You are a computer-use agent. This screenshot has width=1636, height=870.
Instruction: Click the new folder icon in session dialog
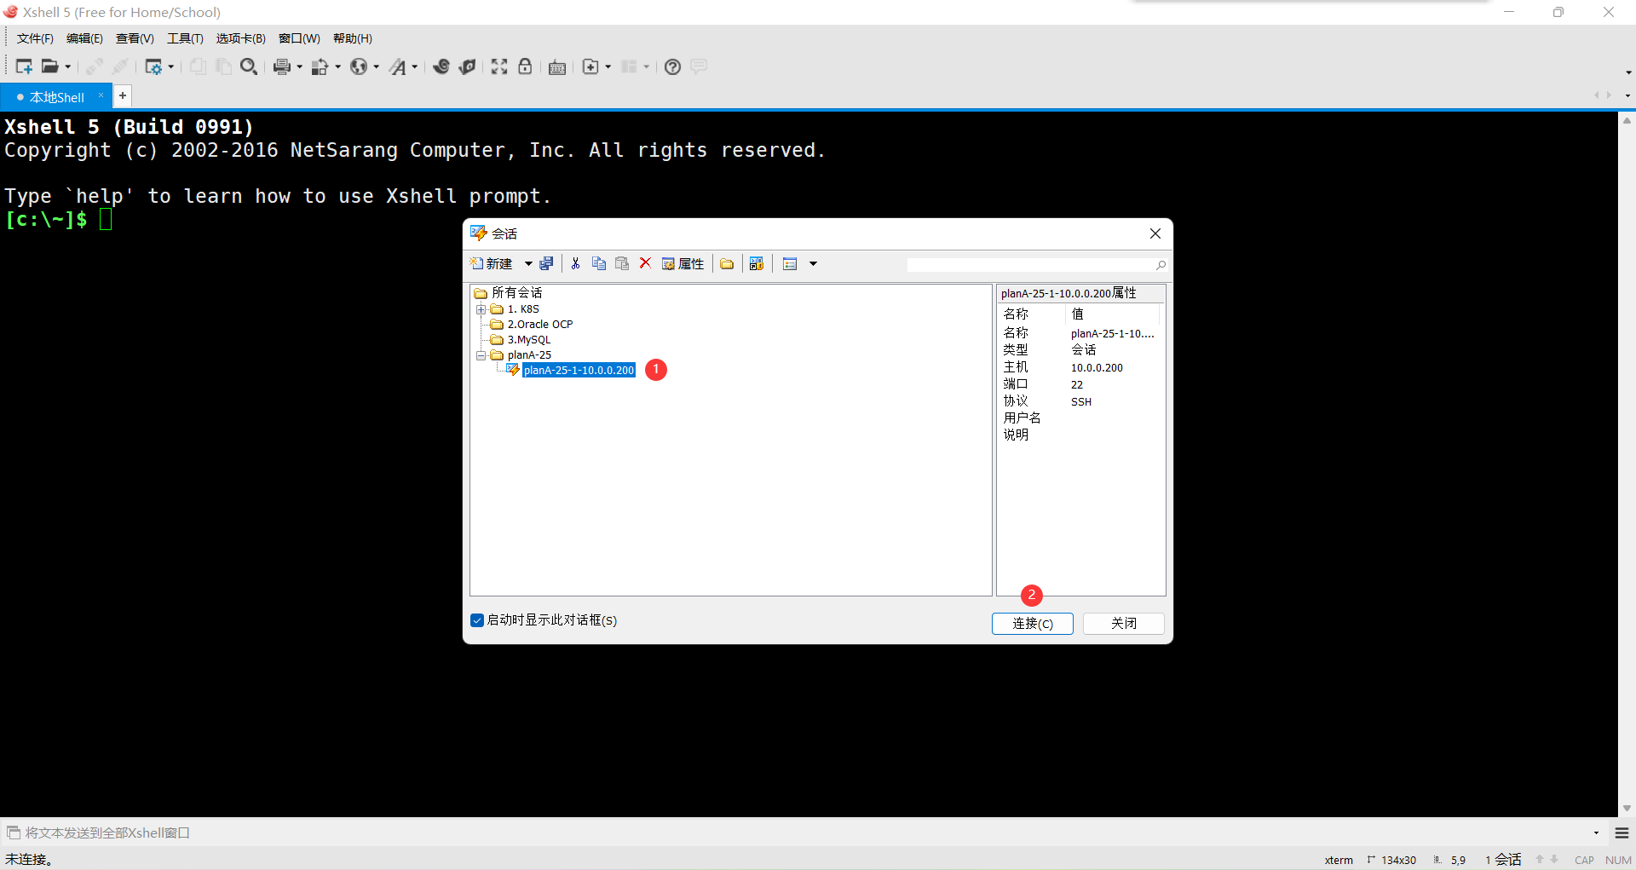(727, 263)
